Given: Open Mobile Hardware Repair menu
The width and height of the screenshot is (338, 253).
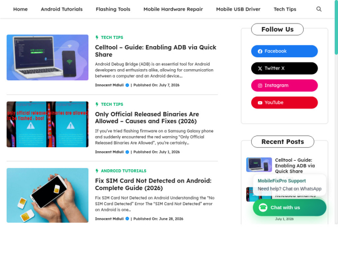Looking at the screenshot, I should coord(173,9).
